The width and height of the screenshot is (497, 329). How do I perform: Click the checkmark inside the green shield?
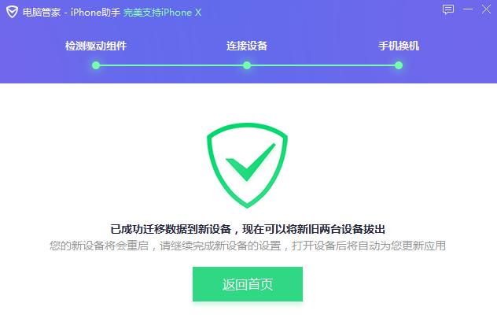pyautogui.click(x=250, y=162)
